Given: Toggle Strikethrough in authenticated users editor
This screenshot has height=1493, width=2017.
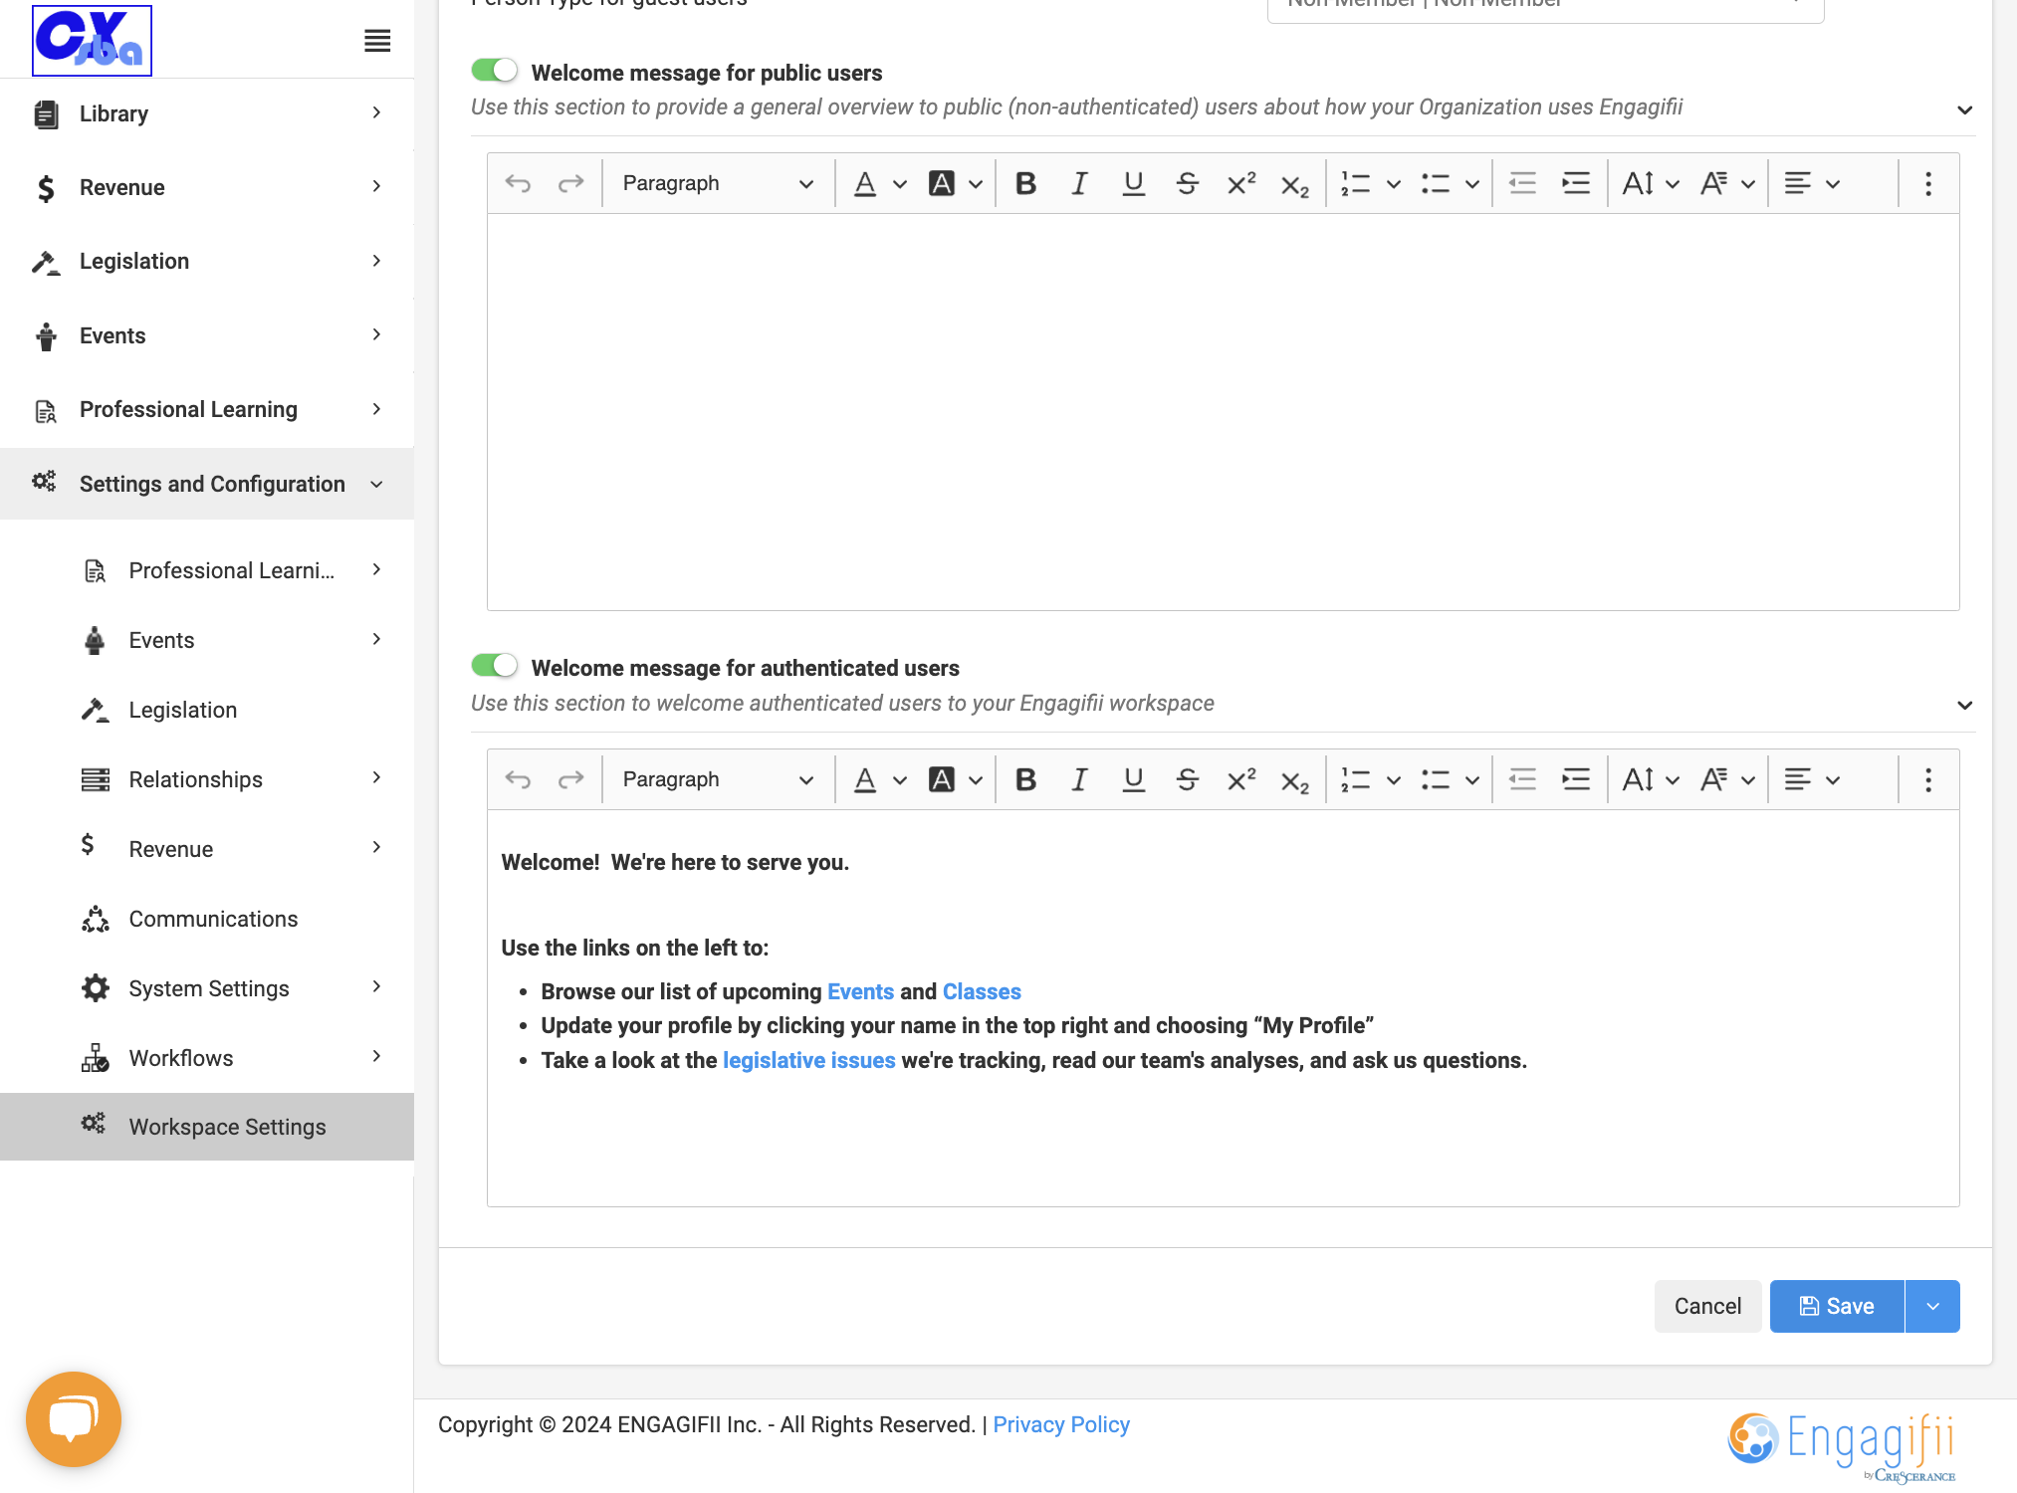Looking at the screenshot, I should 1187,779.
